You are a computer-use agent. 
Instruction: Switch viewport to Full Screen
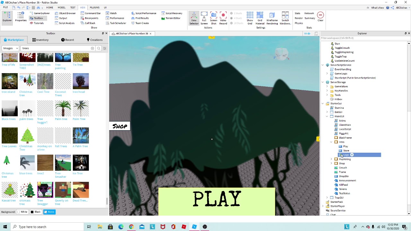click(x=204, y=18)
